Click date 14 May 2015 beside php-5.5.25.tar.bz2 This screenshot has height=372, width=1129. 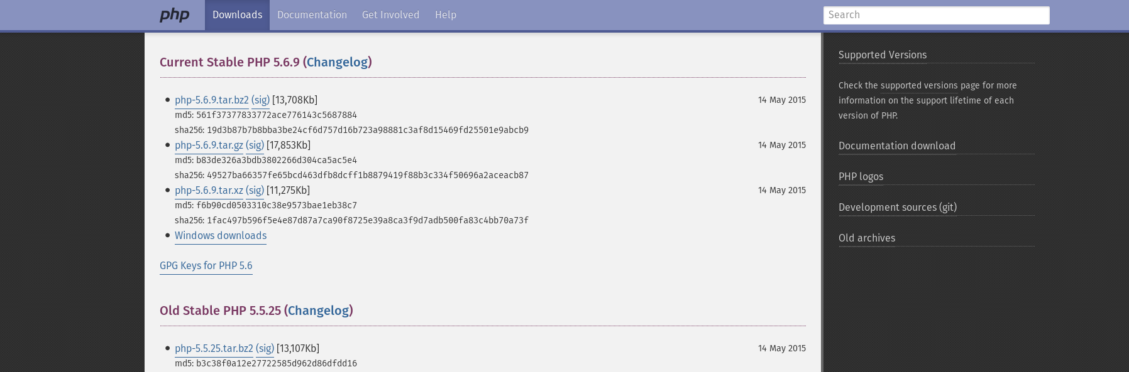782,348
